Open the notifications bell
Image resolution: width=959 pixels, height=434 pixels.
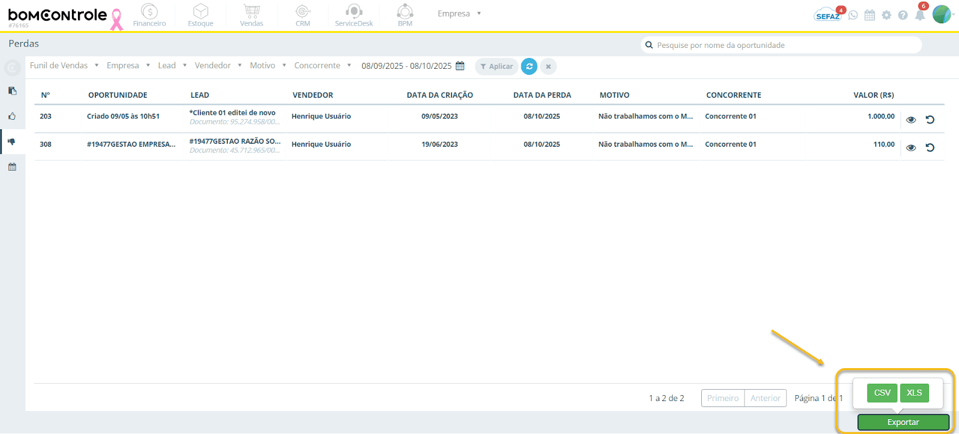tap(920, 15)
